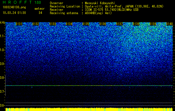The image size is (175, 111).
Task: Click the 0136 time marker
Action: pos(103,24)
